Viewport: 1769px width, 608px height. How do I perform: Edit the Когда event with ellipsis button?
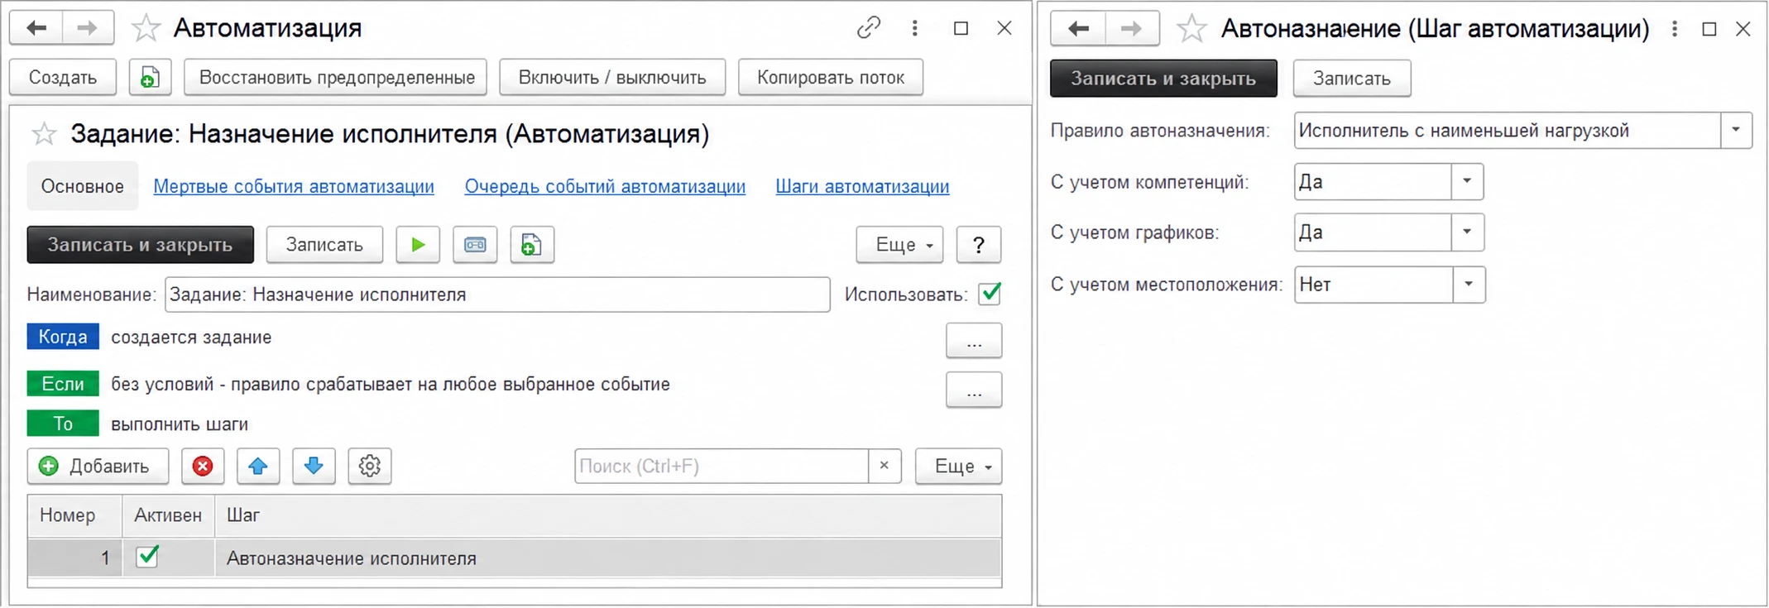point(974,340)
